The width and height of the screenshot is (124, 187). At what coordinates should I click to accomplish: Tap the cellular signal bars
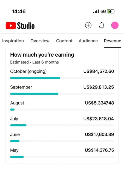click(x=96, y=12)
